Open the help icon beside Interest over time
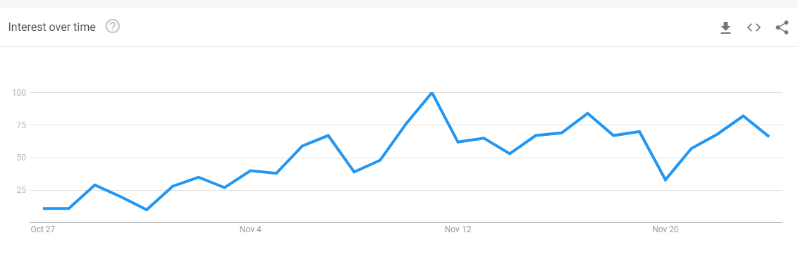This screenshot has width=798, height=259. pos(113,27)
